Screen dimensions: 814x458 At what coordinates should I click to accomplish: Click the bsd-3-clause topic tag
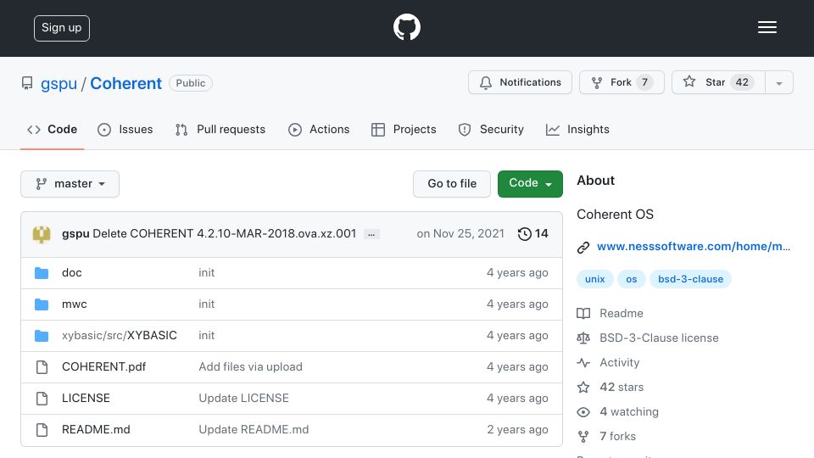690,279
